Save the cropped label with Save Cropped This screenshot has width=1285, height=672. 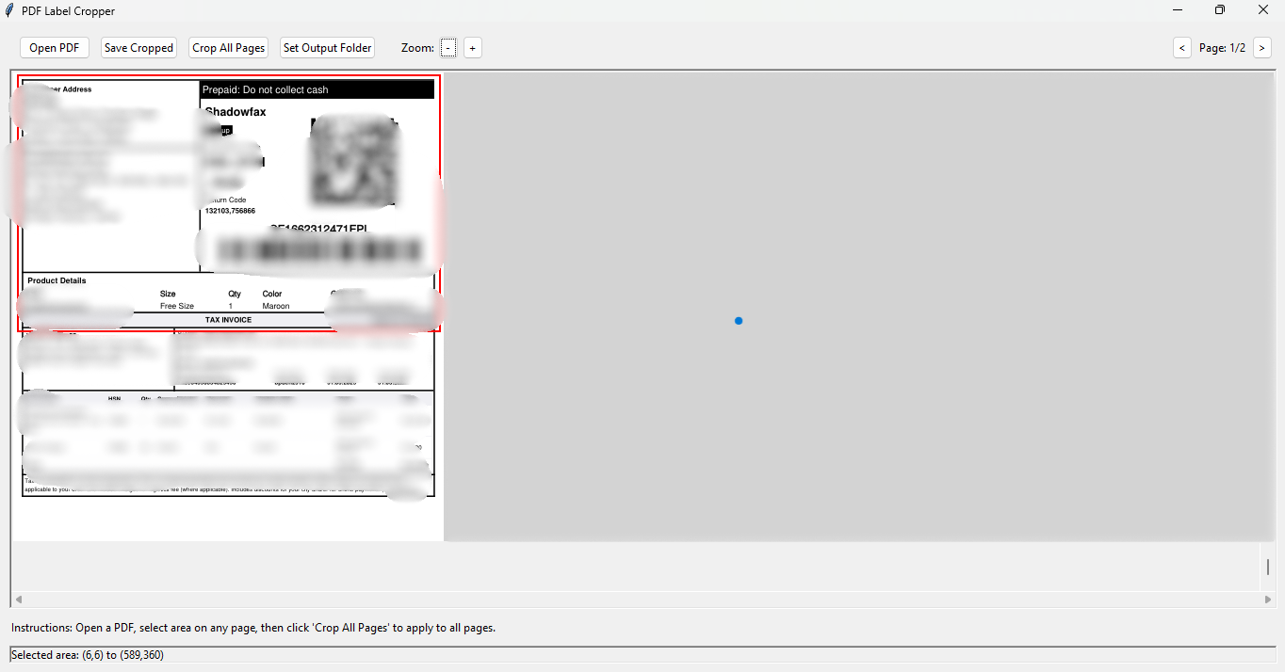(138, 48)
